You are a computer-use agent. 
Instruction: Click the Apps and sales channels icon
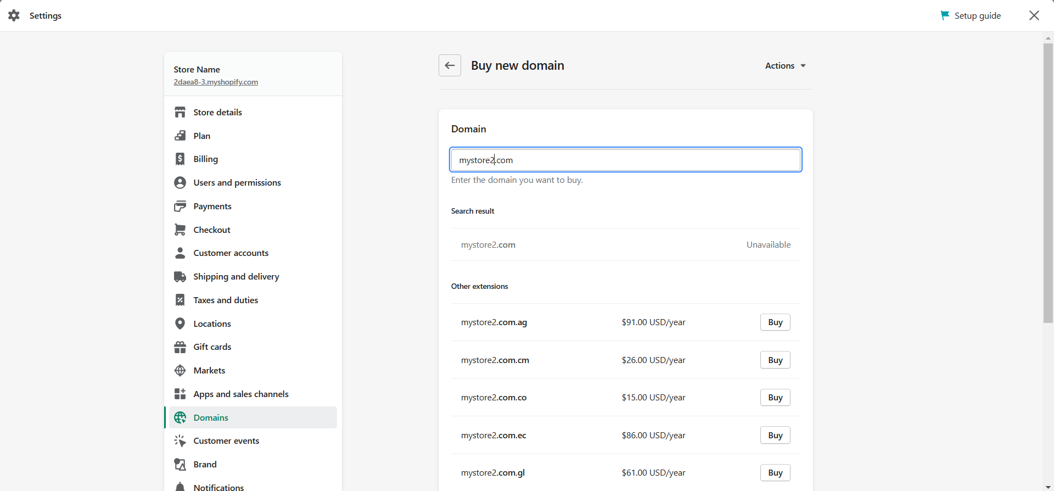click(x=180, y=394)
